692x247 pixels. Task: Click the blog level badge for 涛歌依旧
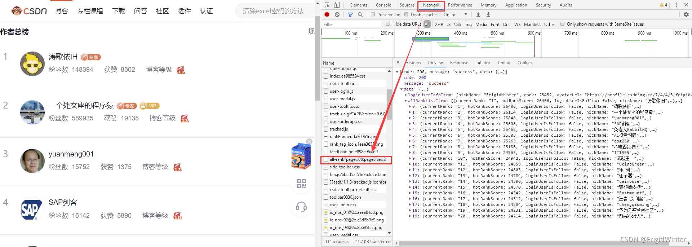coord(181,70)
